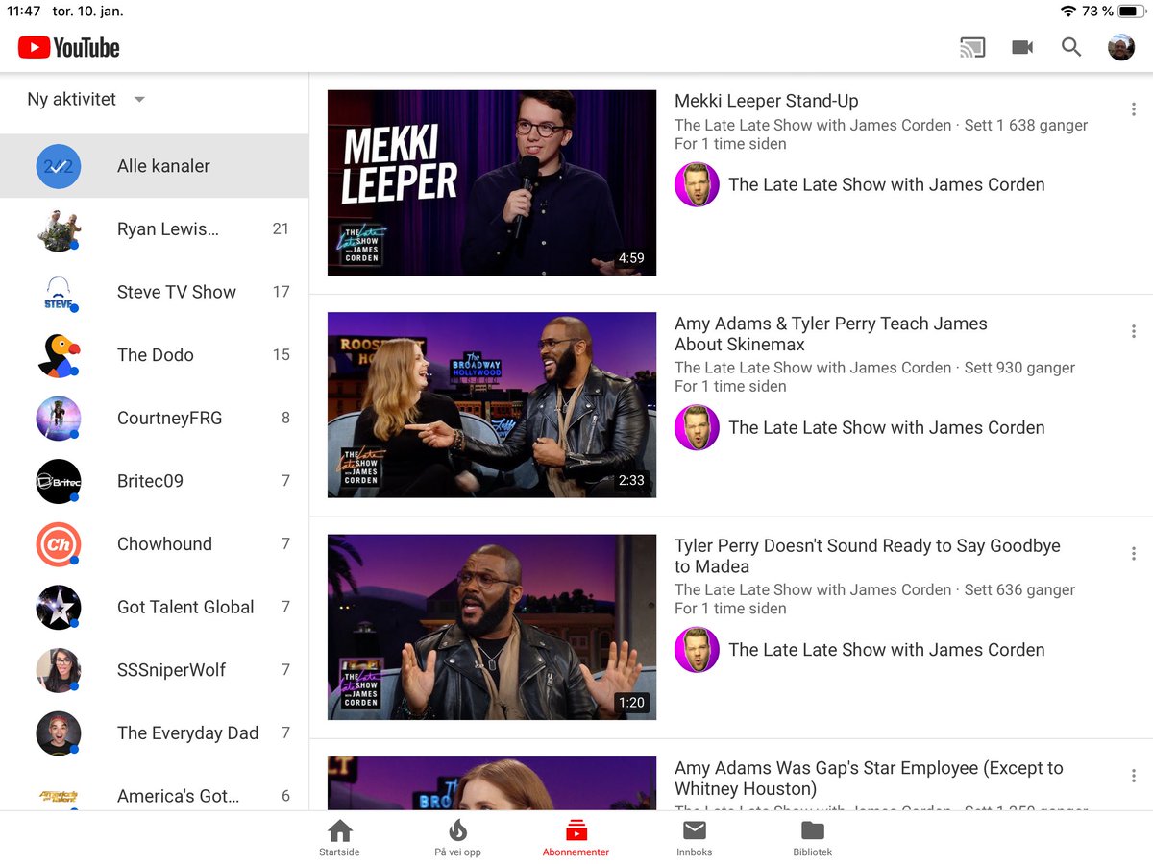Tap The Dodo channel avatar

(59, 355)
